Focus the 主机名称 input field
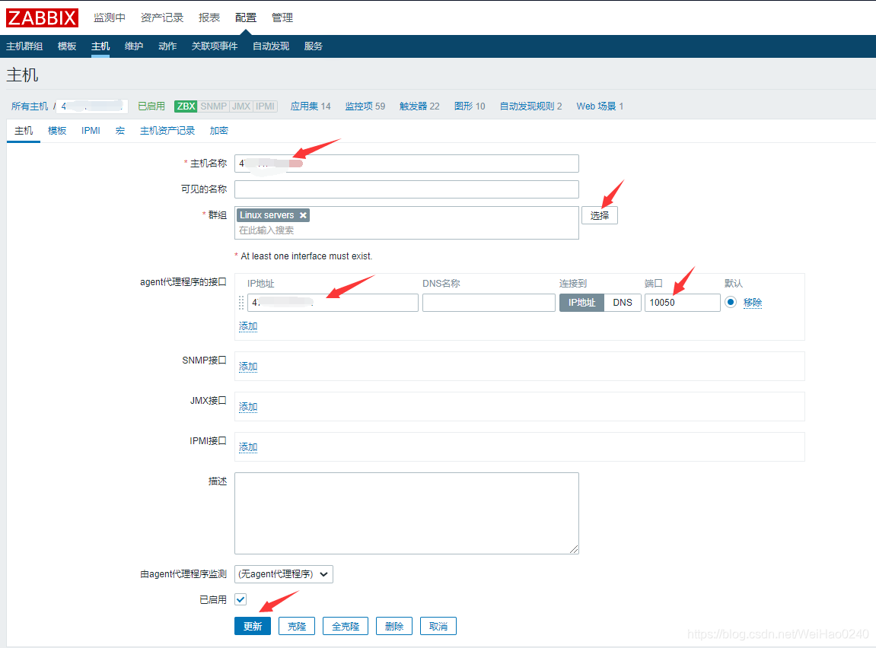This screenshot has width=876, height=648. click(x=406, y=164)
